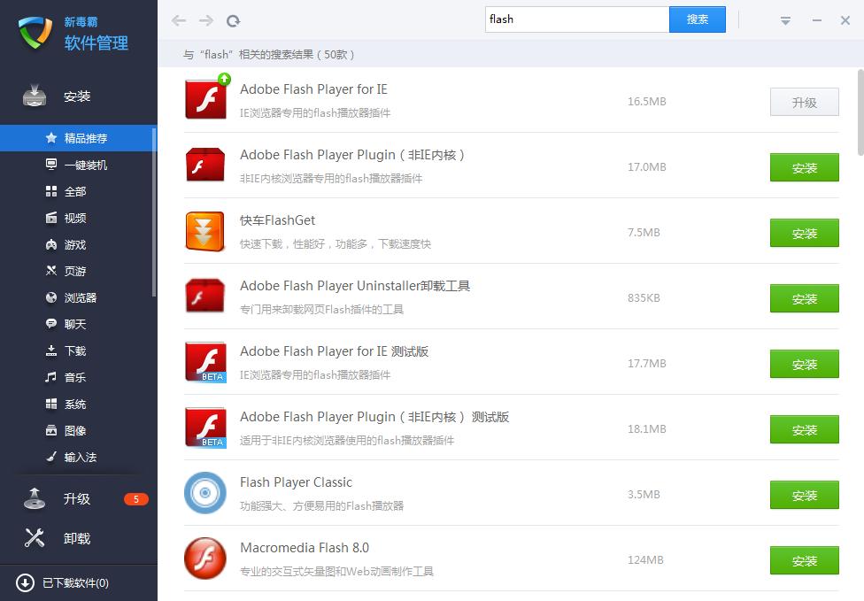The width and height of the screenshot is (864, 601).
Task: Click the flash search input field
Action: coord(575,19)
